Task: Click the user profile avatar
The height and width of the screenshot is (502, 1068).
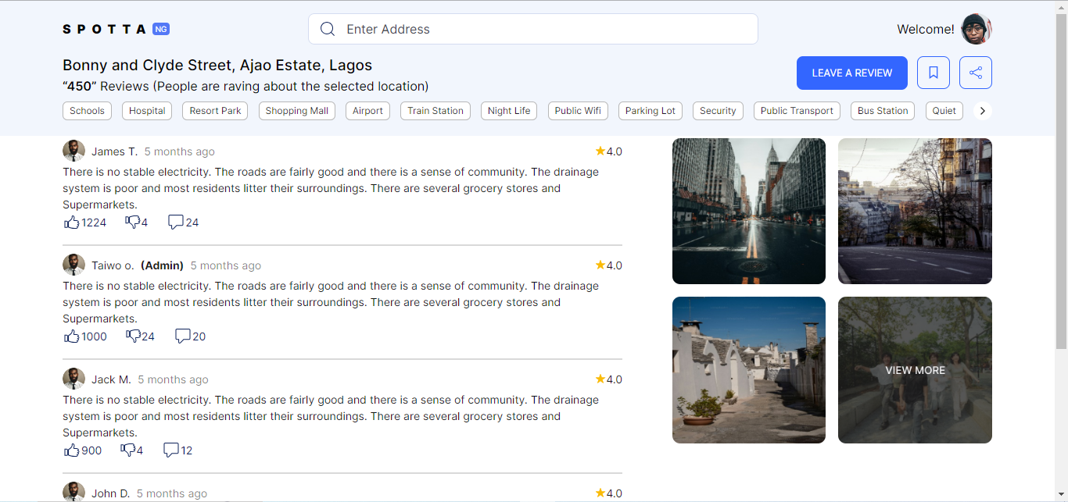Action: coord(977,29)
